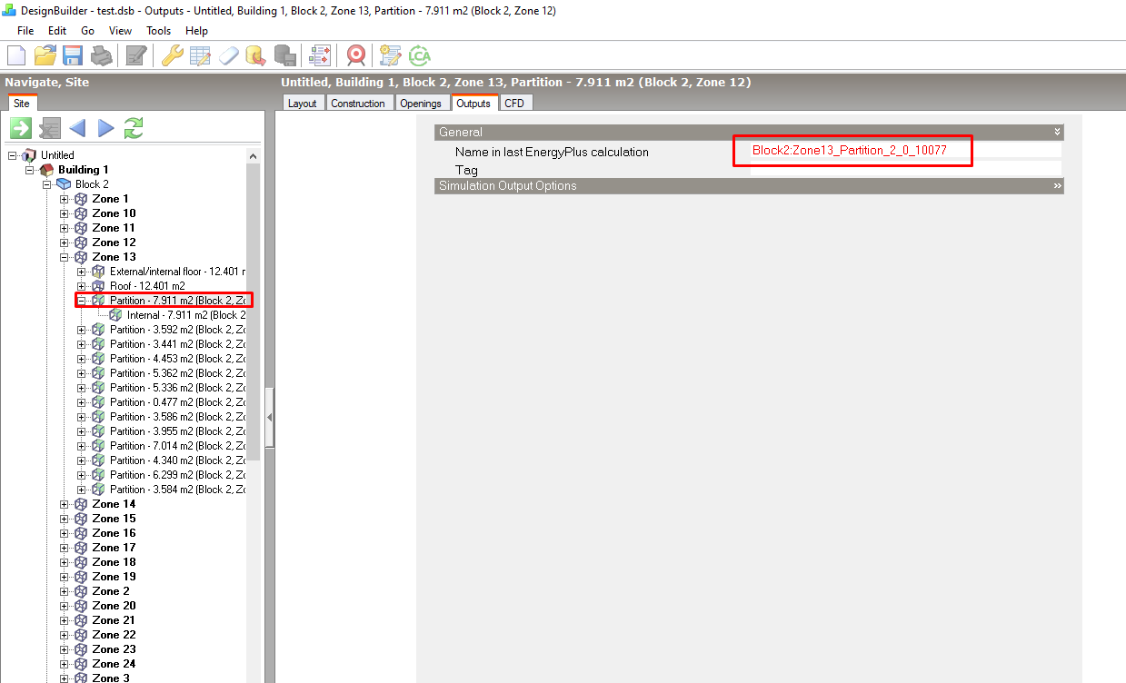
Task: Switch to the CFD tab
Action: (x=514, y=104)
